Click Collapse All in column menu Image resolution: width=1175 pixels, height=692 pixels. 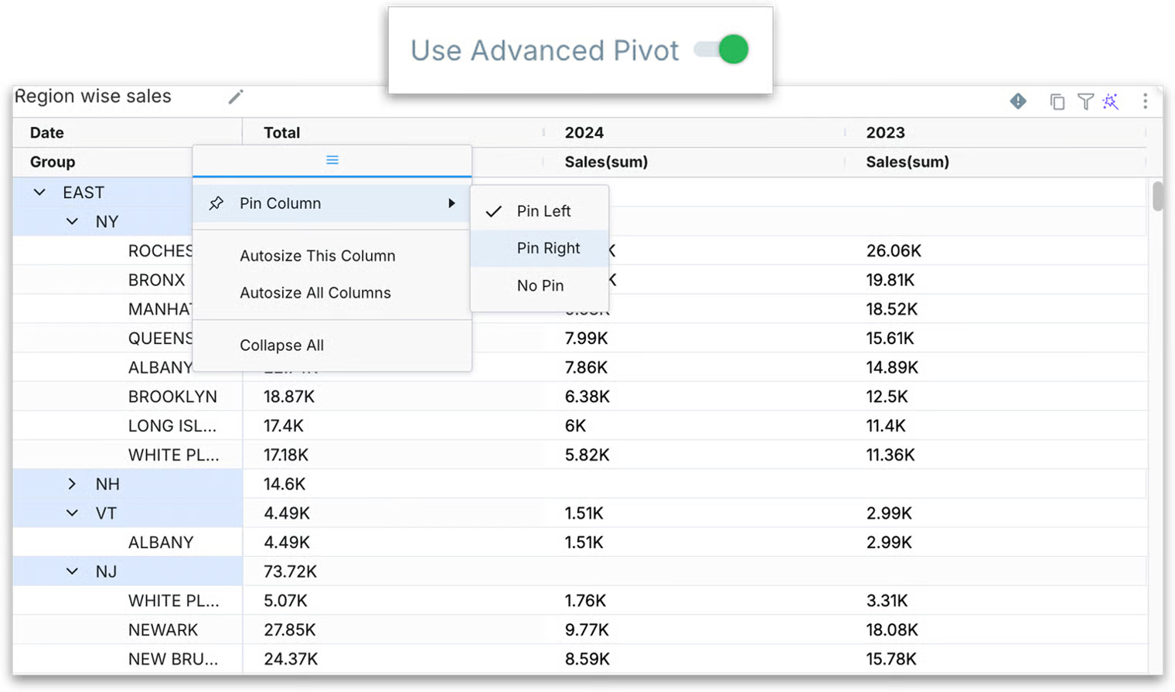[x=281, y=346]
